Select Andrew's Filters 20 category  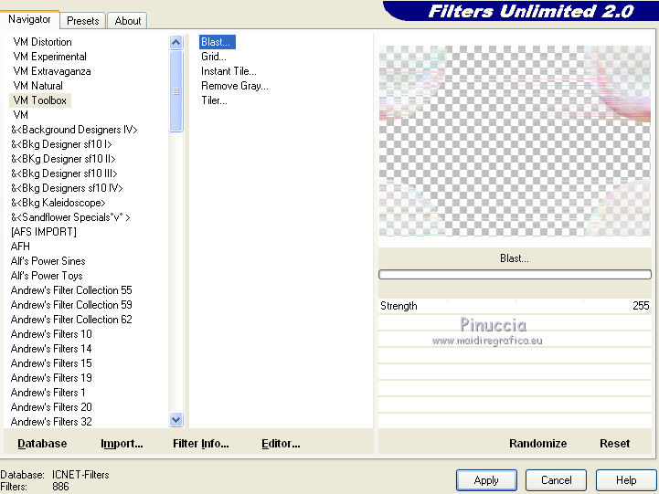point(51,407)
